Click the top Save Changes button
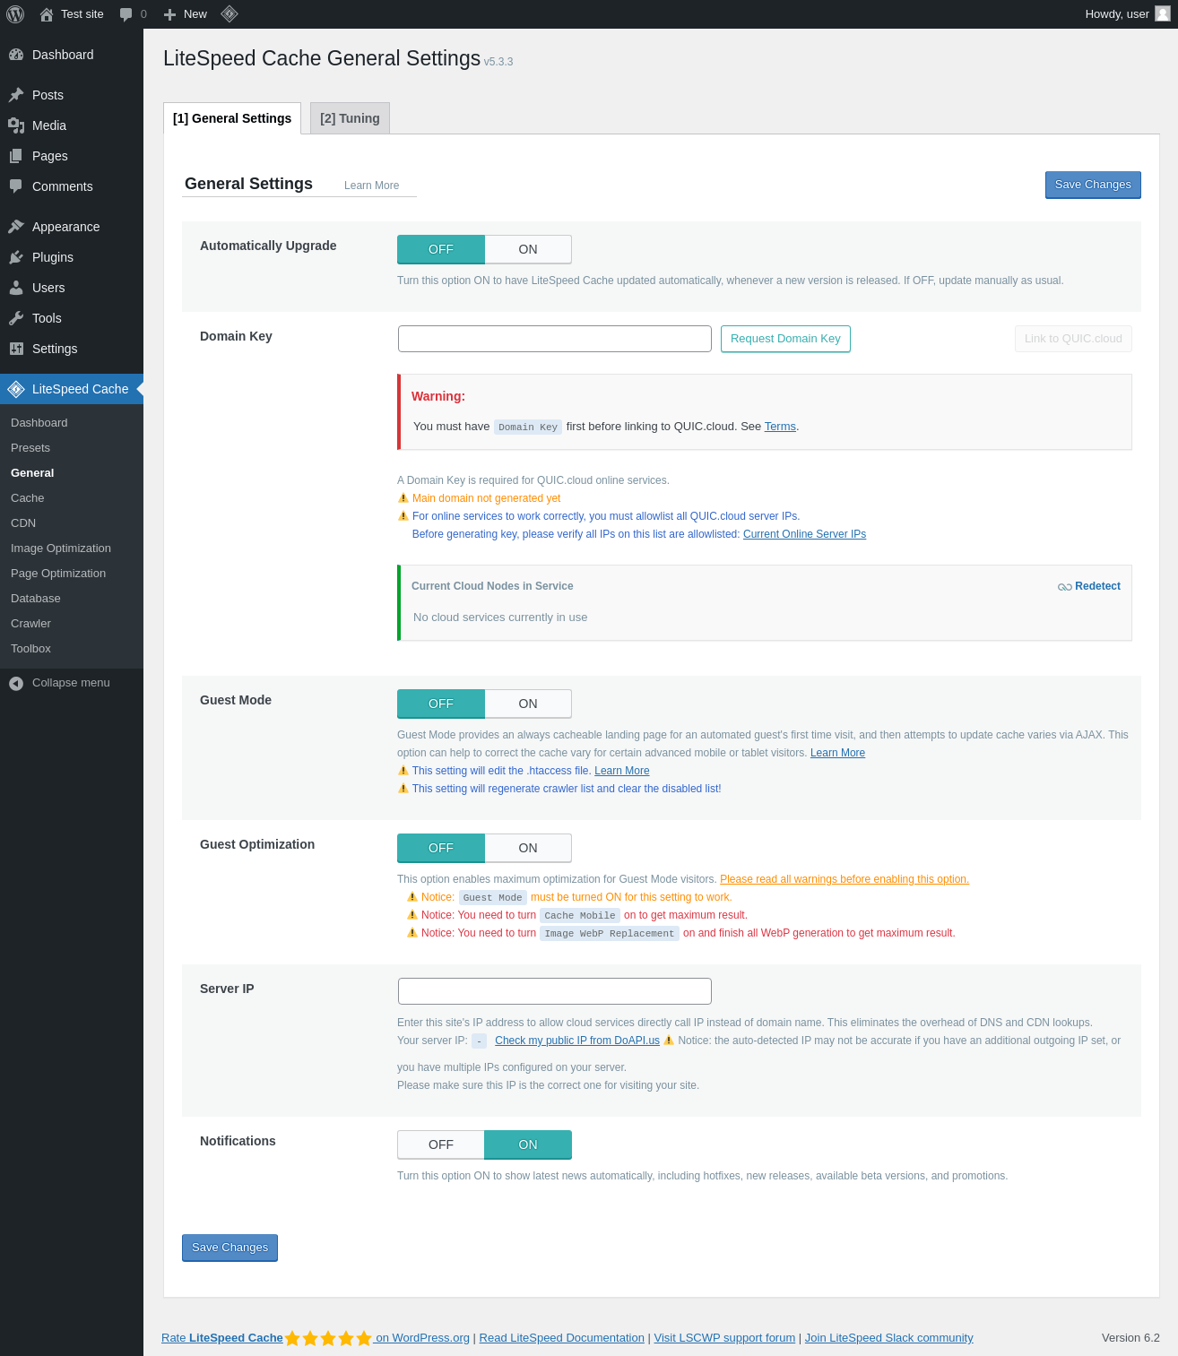Image resolution: width=1178 pixels, height=1356 pixels. pos(1093,185)
